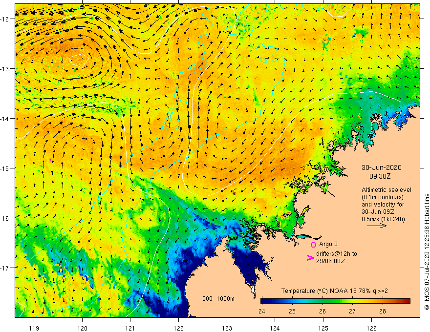
Task: Click the colorbar tick label 27
Action: point(352,311)
